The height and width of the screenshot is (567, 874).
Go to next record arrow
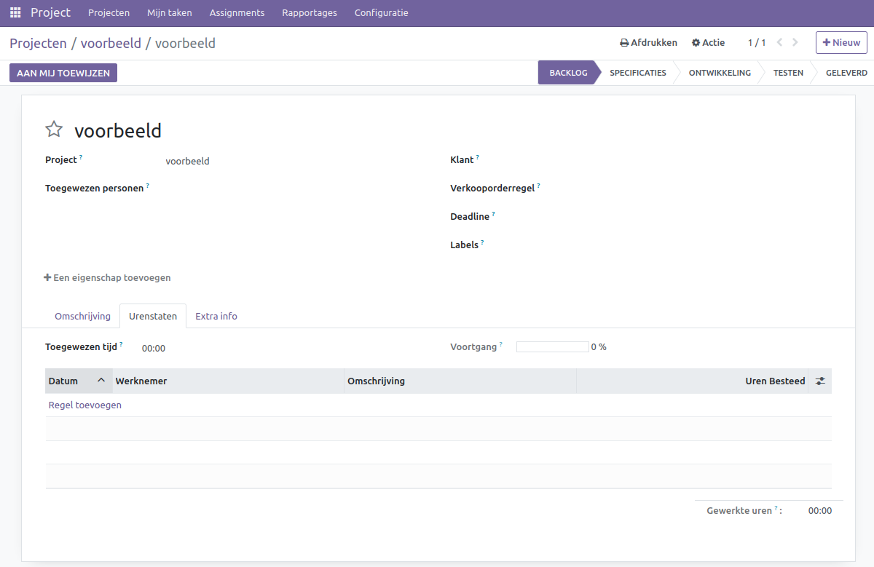tap(795, 43)
